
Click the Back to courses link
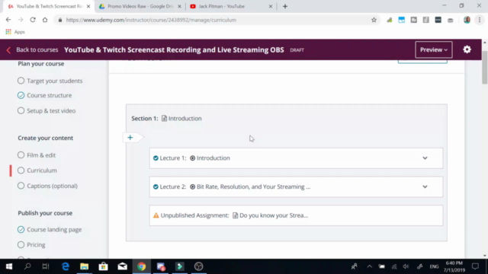(x=37, y=49)
